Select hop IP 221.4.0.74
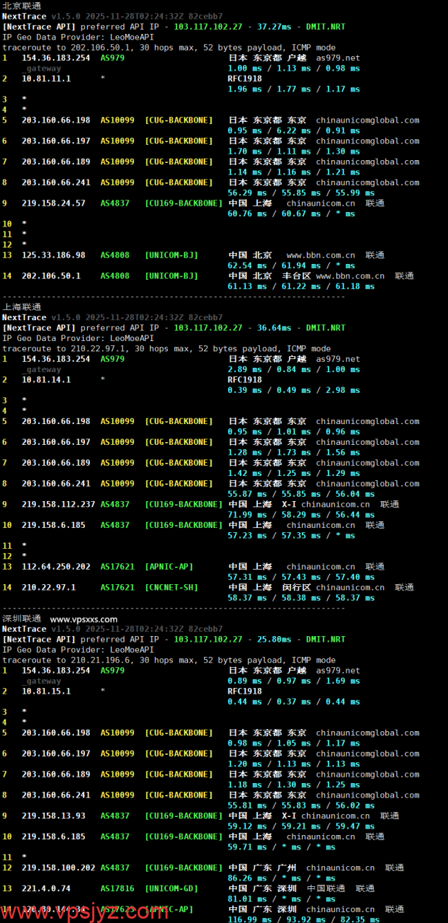The image size is (448, 923). [46, 888]
